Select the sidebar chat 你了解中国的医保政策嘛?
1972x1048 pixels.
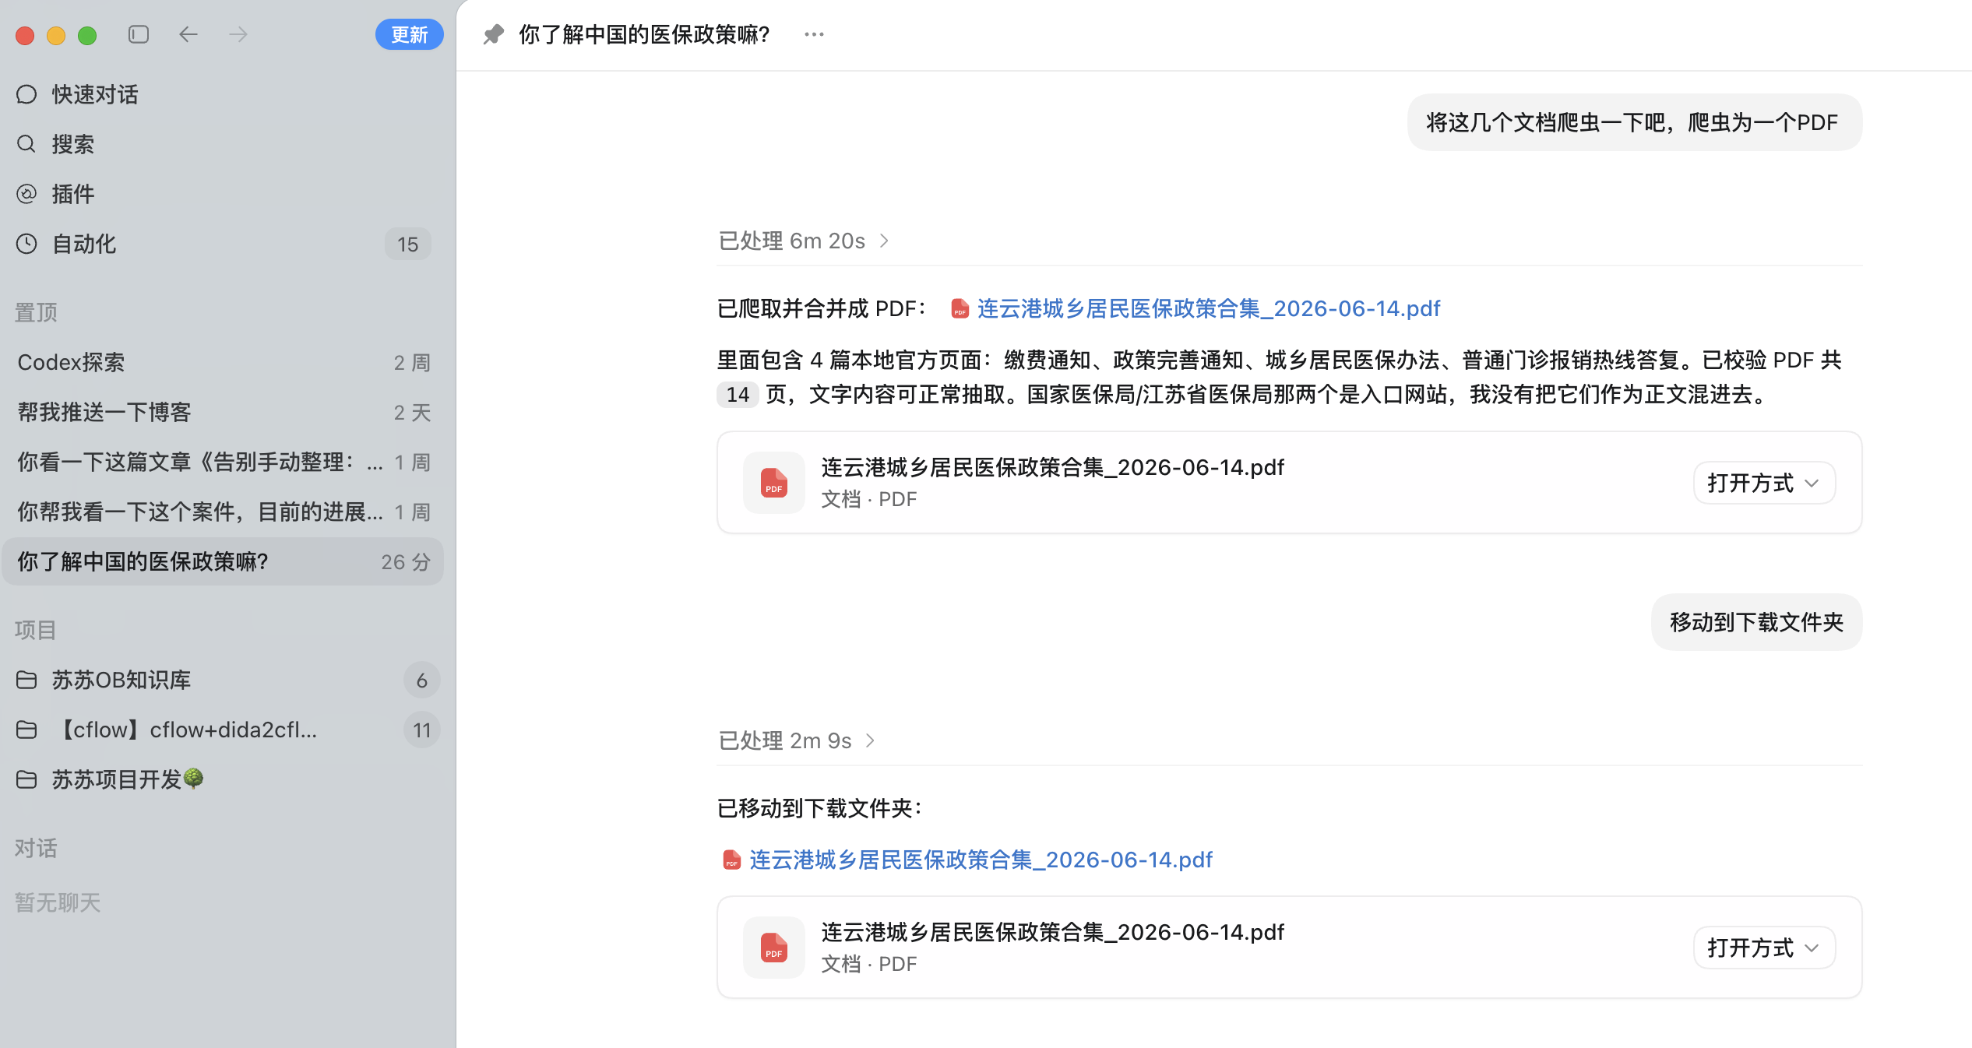(x=223, y=561)
